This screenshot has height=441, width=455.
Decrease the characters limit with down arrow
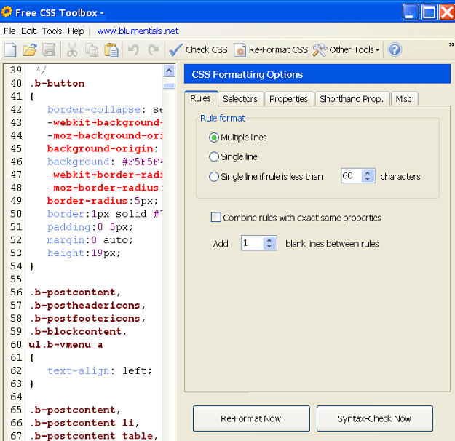[x=368, y=179]
